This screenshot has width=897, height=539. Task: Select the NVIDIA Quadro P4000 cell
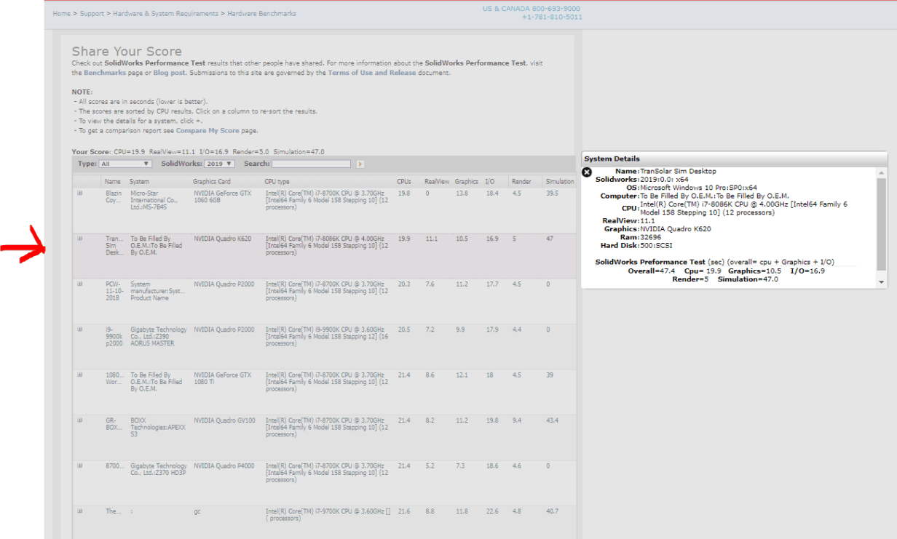tap(224, 466)
